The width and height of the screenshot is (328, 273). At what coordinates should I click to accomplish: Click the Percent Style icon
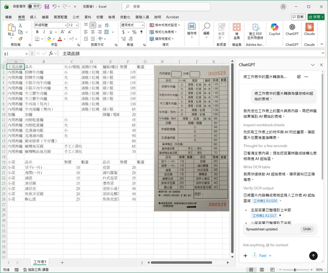134,32
